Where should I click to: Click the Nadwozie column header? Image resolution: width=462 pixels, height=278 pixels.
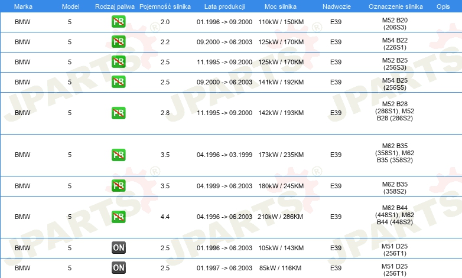coord(337,6)
